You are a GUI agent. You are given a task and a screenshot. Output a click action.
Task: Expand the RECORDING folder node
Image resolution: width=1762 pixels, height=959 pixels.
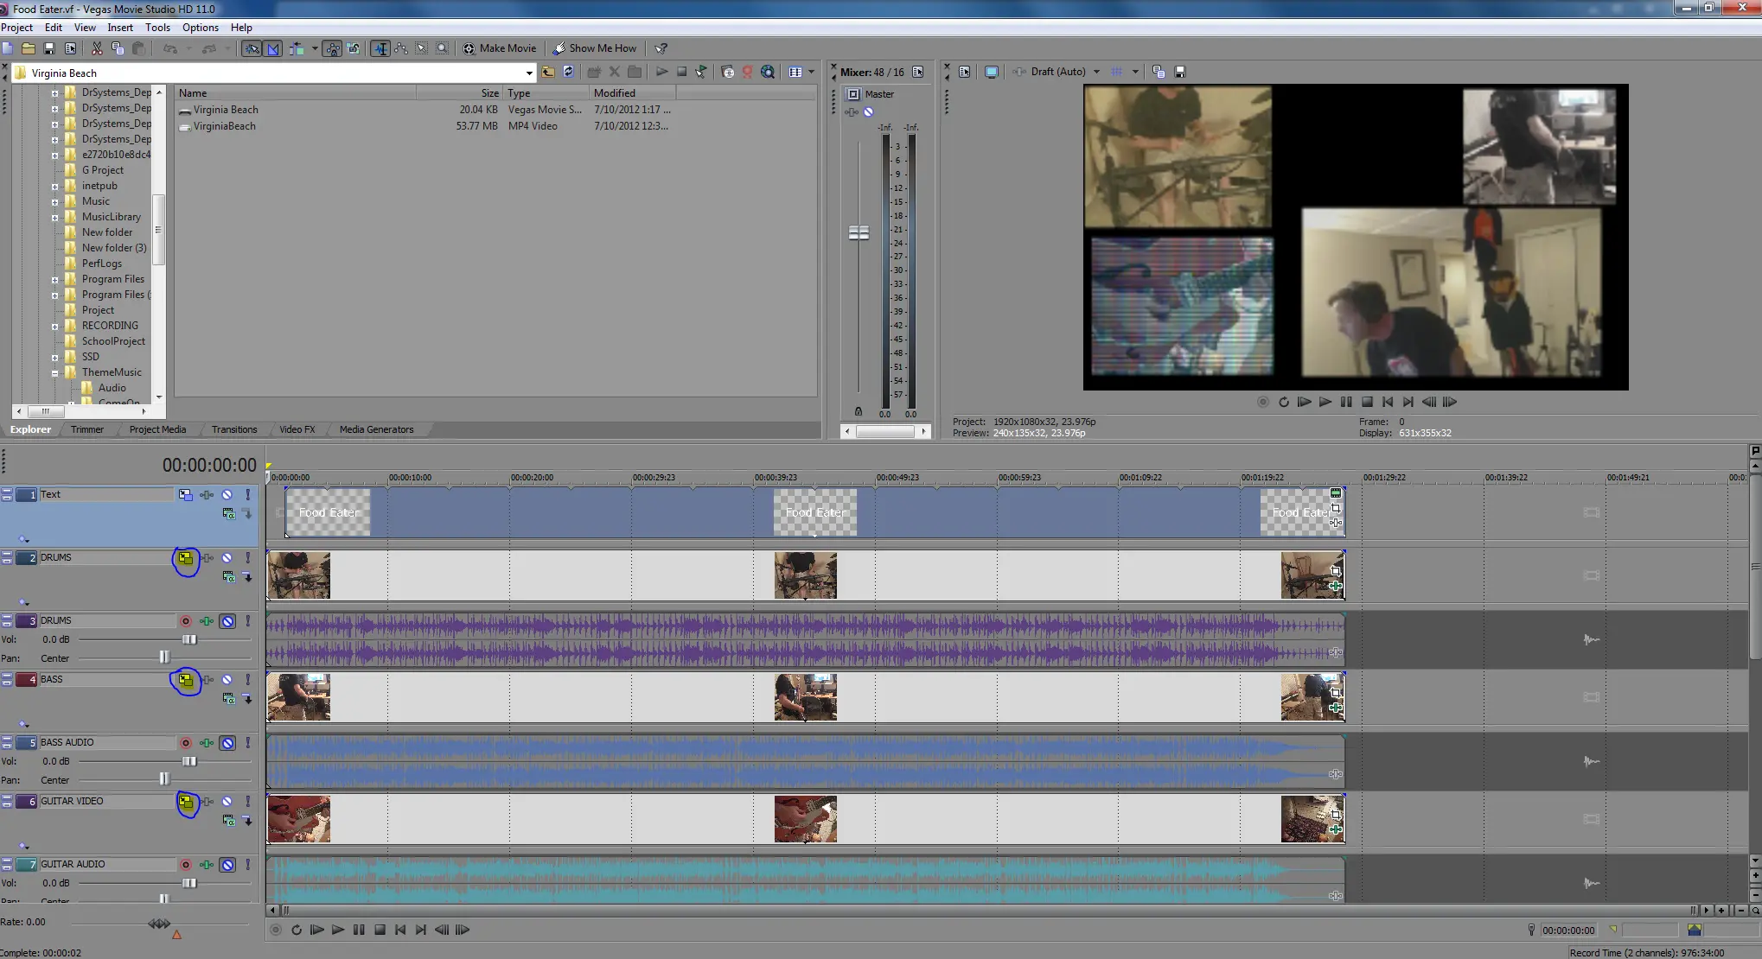click(54, 326)
